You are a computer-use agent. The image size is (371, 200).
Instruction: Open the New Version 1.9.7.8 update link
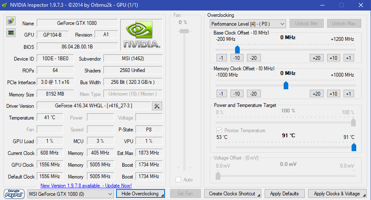click(86, 186)
